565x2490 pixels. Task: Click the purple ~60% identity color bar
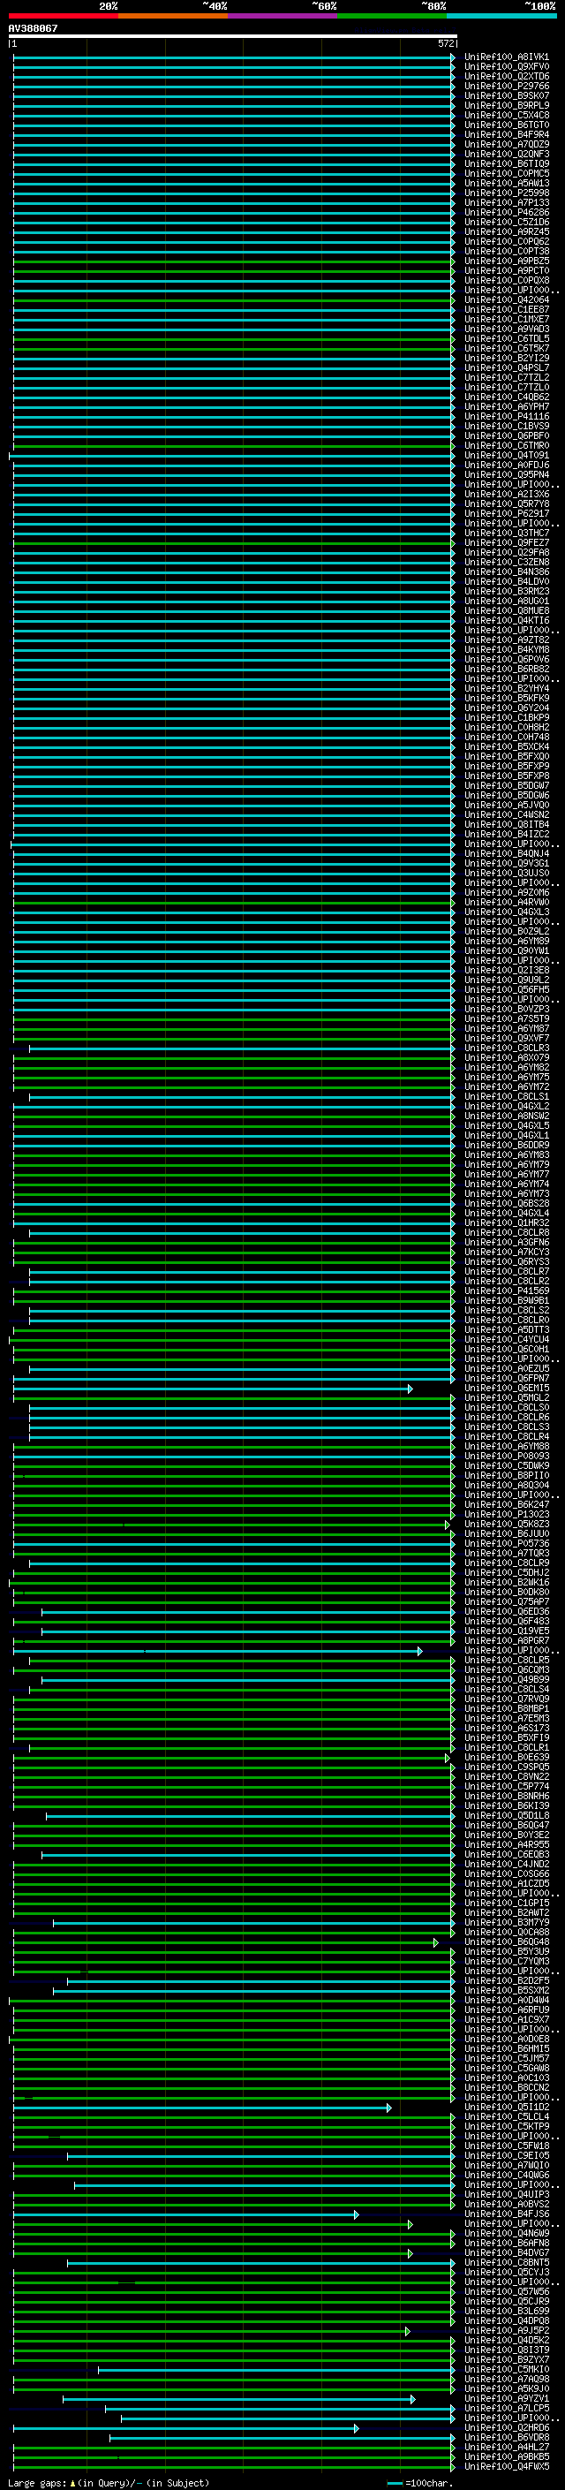pos(282,16)
